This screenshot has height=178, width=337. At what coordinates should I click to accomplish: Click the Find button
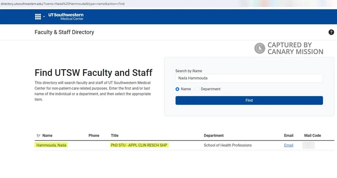(249, 100)
